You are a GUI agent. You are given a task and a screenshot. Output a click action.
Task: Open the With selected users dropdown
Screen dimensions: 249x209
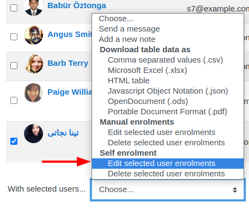[x=168, y=189]
